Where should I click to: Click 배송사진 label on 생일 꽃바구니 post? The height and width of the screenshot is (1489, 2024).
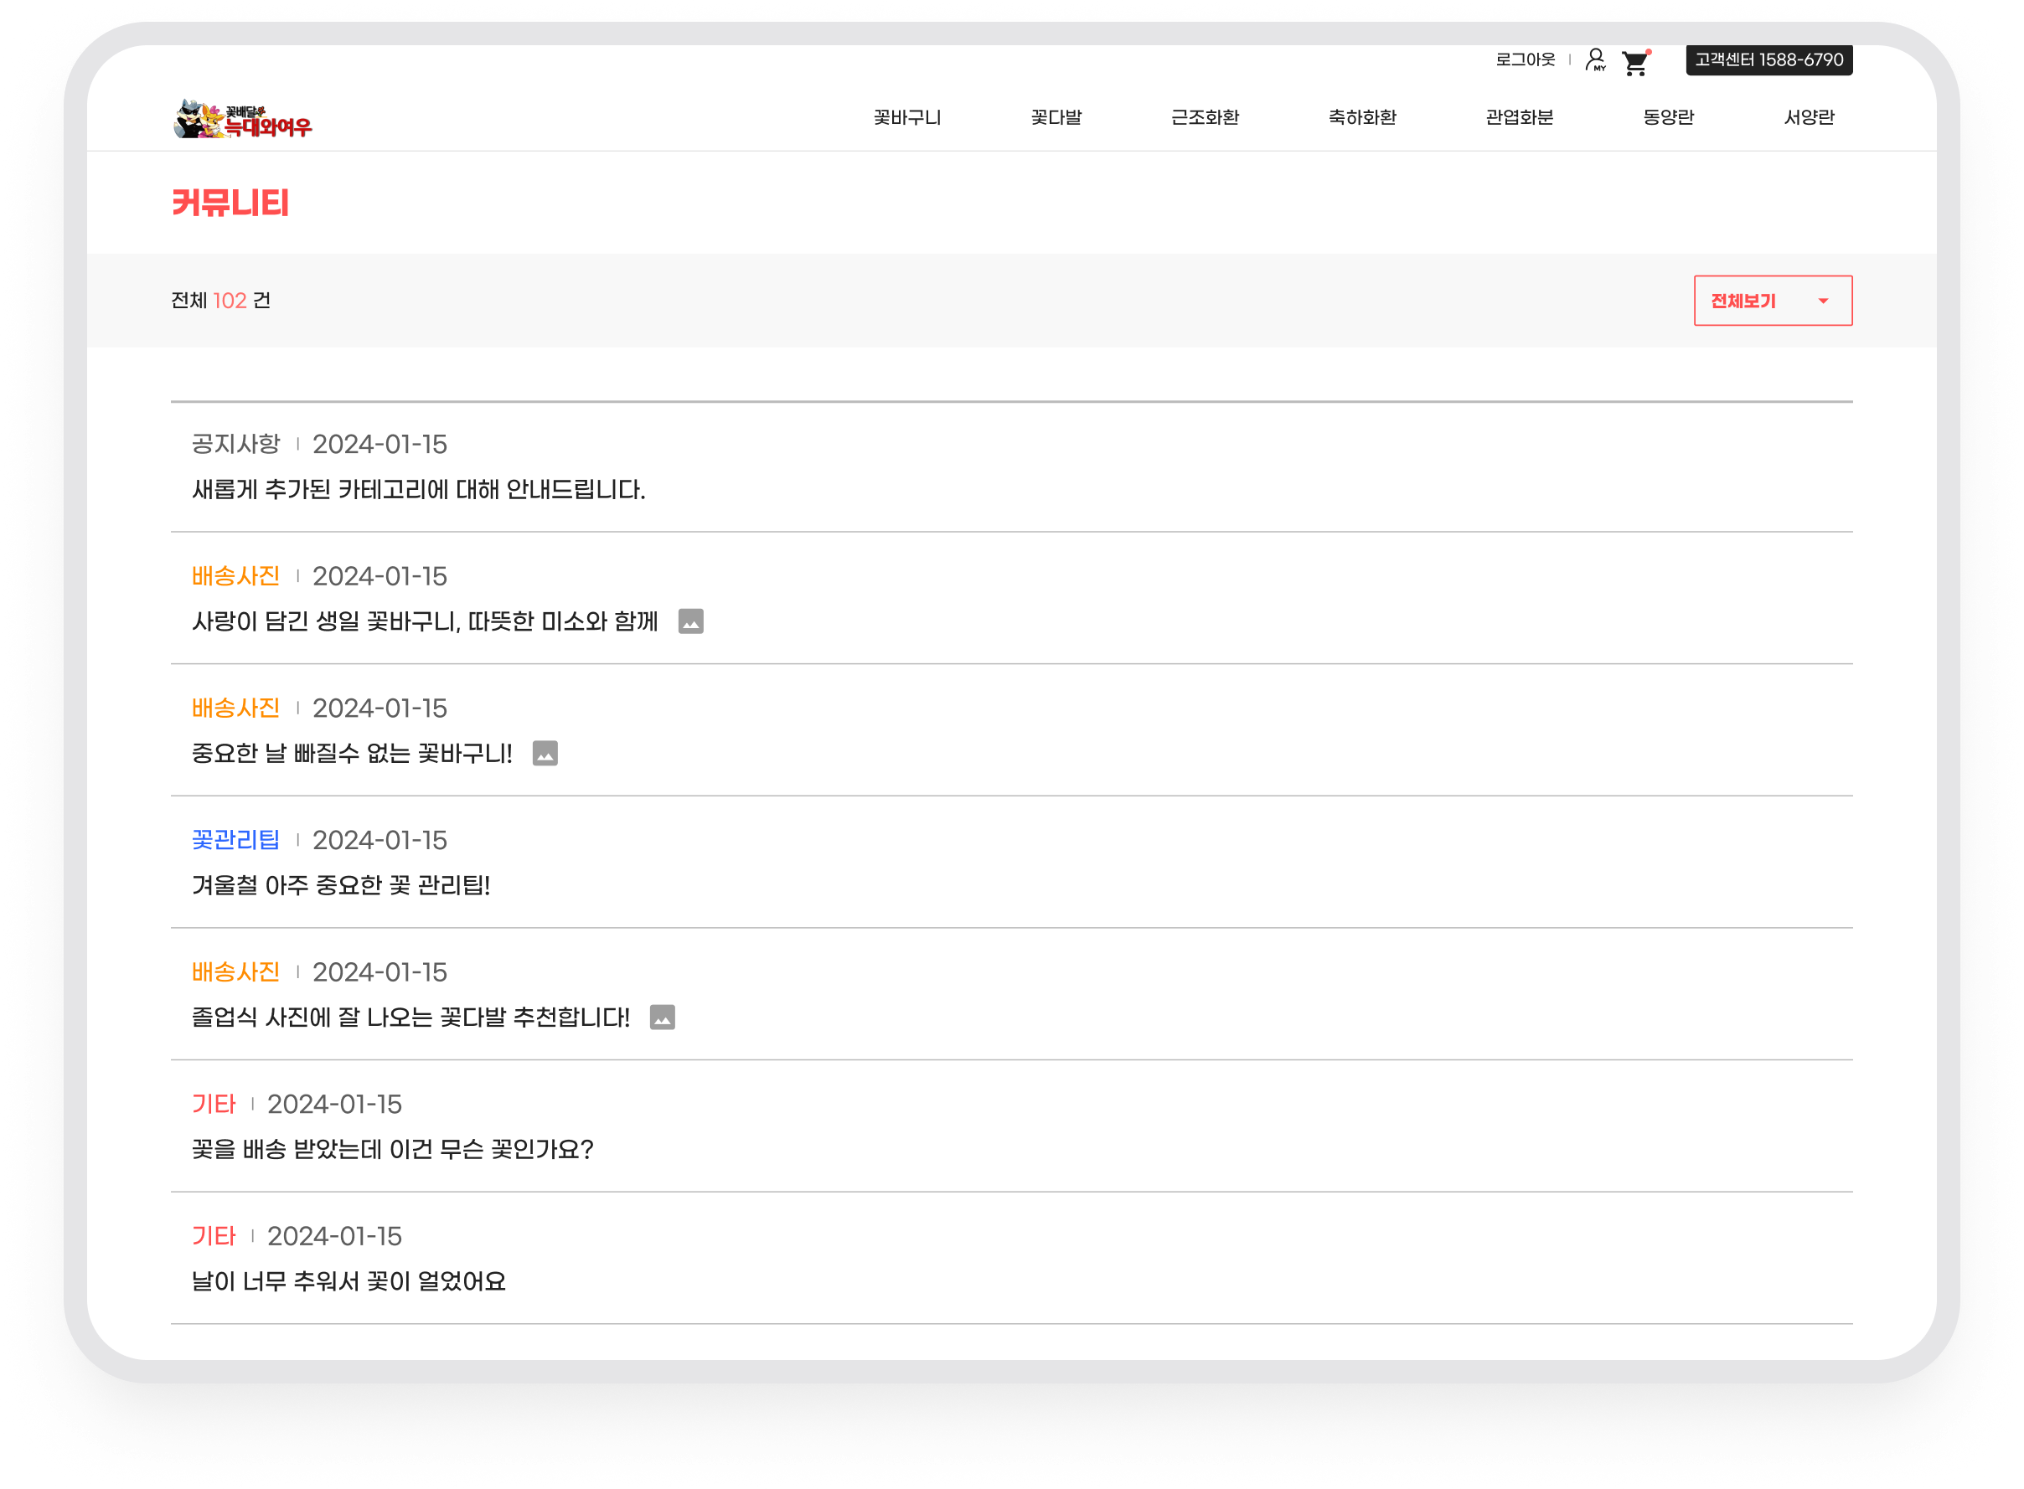[x=235, y=575]
